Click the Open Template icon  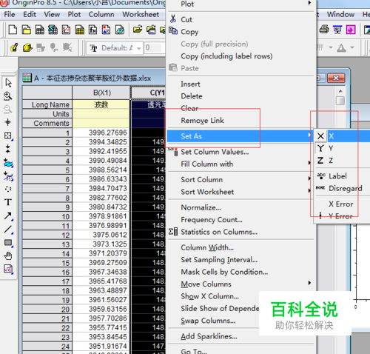pos(151,30)
